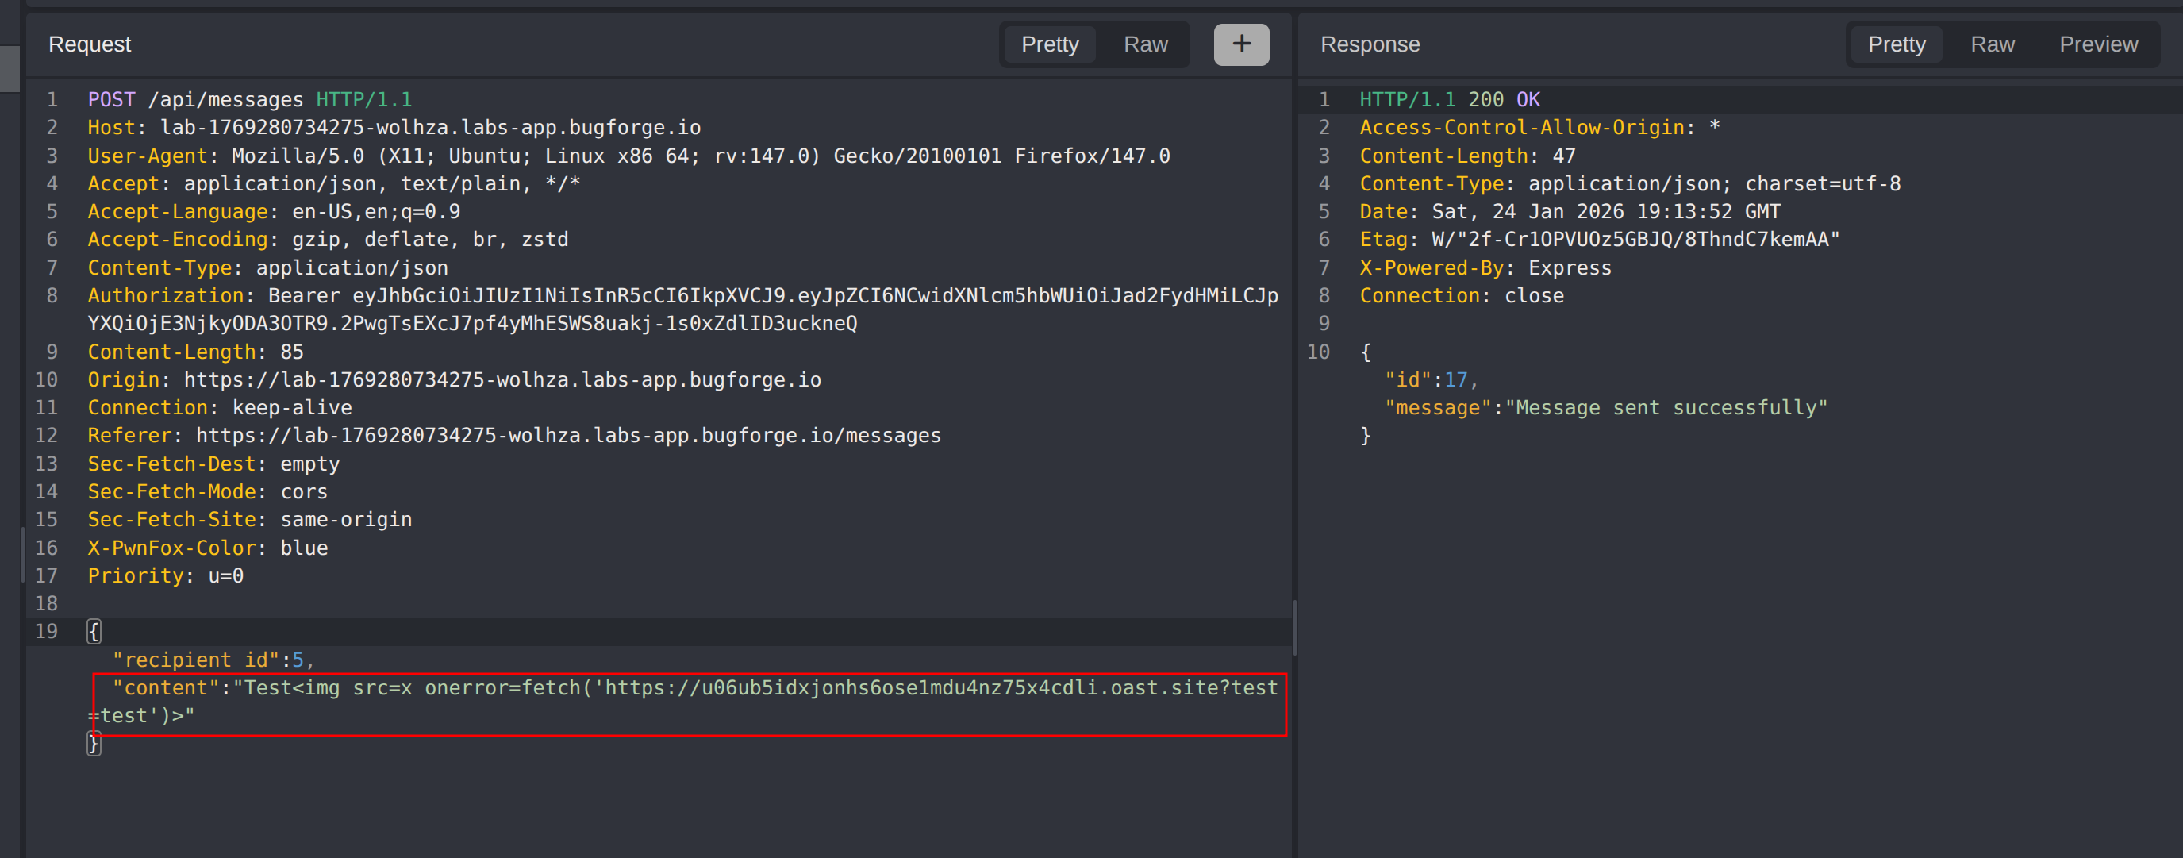This screenshot has width=2183, height=858.
Task: Click the recipient_id value 5
Action: [298, 660]
